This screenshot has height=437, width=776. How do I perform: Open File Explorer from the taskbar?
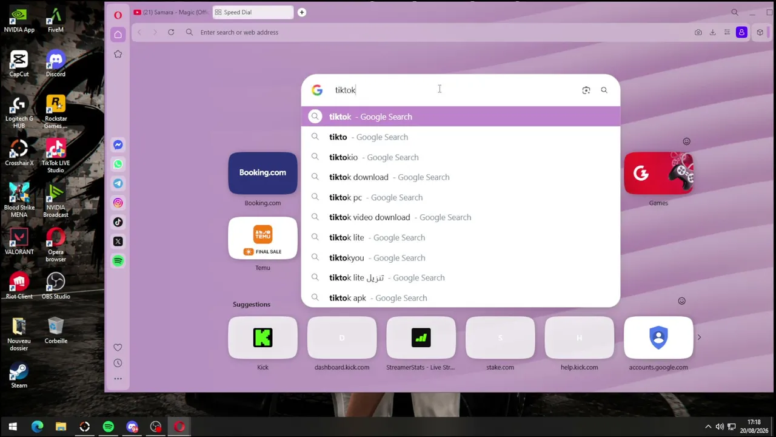tap(61, 427)
